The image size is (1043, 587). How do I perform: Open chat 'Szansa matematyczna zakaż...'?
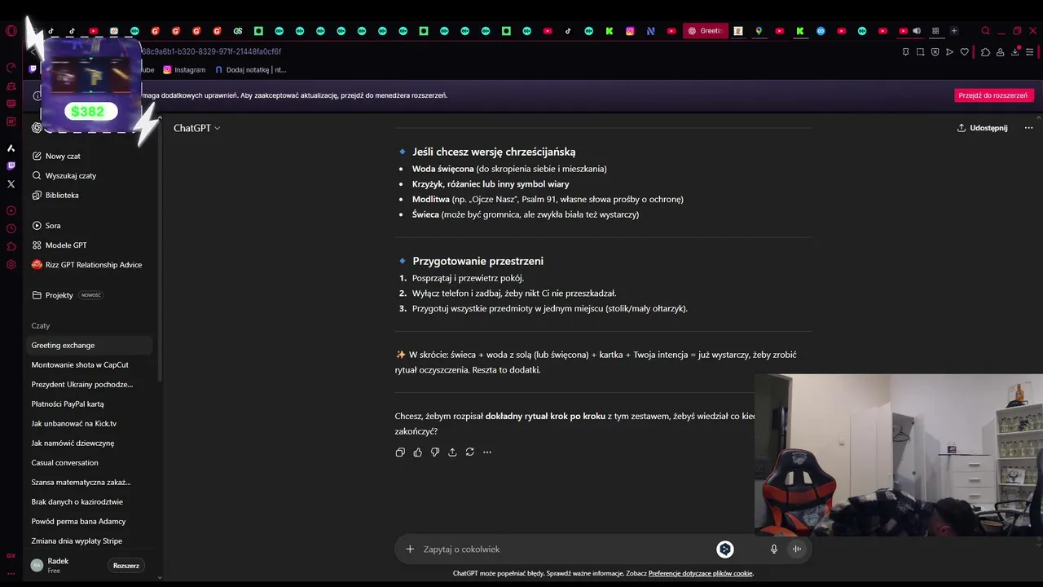point(90,482)
